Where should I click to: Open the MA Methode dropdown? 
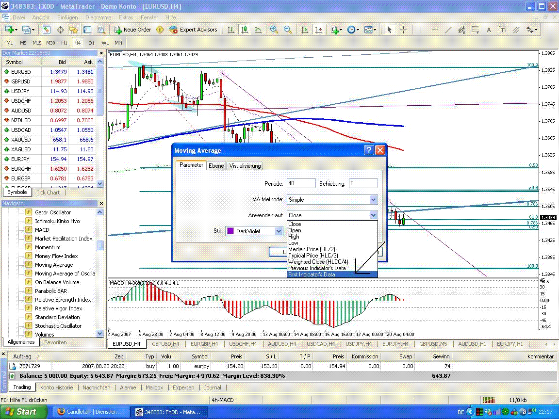pyautogui.click(x=373, y=200)
